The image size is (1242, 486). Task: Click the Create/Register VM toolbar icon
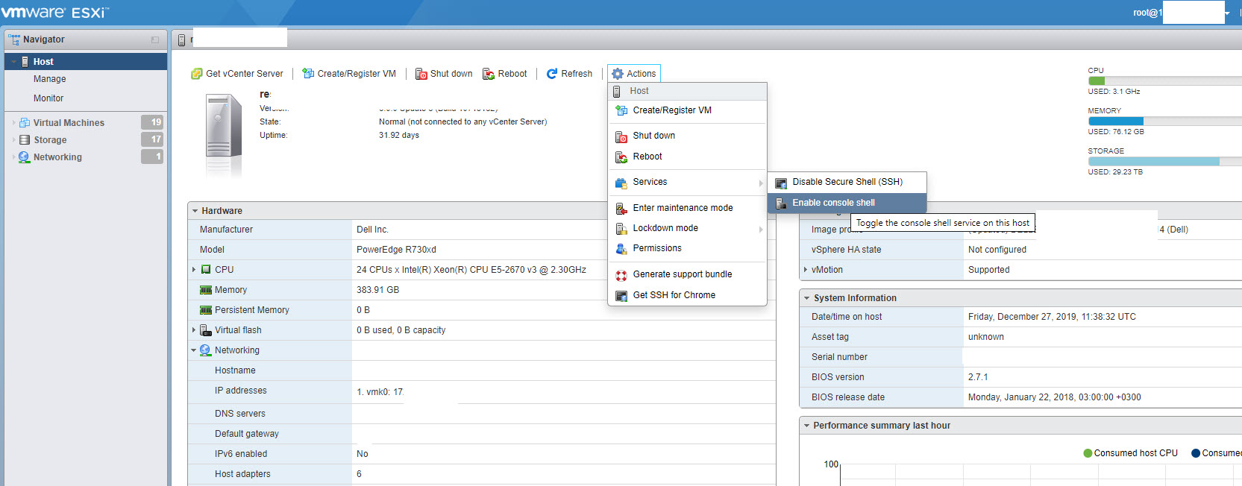pos(308,74)
